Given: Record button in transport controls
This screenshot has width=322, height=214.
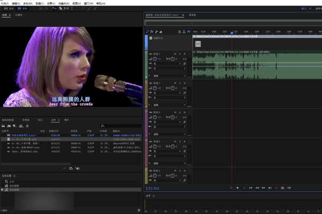Looking at the screenshot, I should point(276,188).
